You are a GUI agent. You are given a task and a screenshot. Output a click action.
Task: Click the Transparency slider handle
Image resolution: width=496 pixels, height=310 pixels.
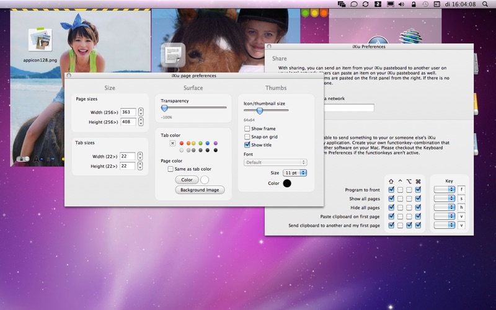164,108
